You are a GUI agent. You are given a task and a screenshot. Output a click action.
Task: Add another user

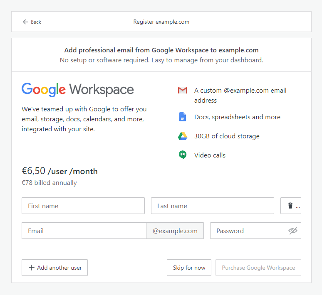coord(54,268)
